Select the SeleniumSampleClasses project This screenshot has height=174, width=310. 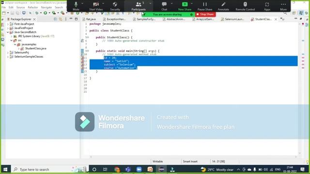(29, 57)
